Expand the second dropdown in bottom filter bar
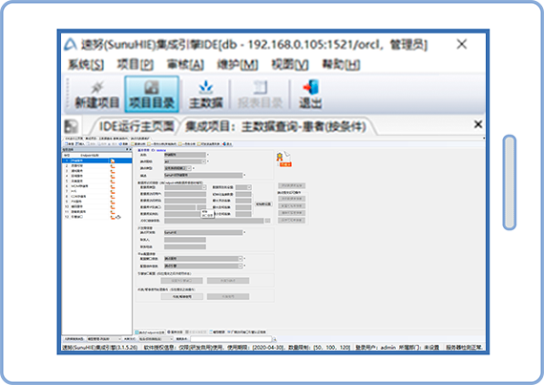The height and width of the screenshot is (385, 544). pos(156,339)
